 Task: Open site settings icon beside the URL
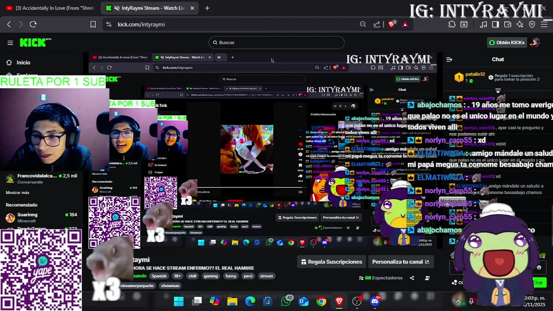[x=109, y=24]
